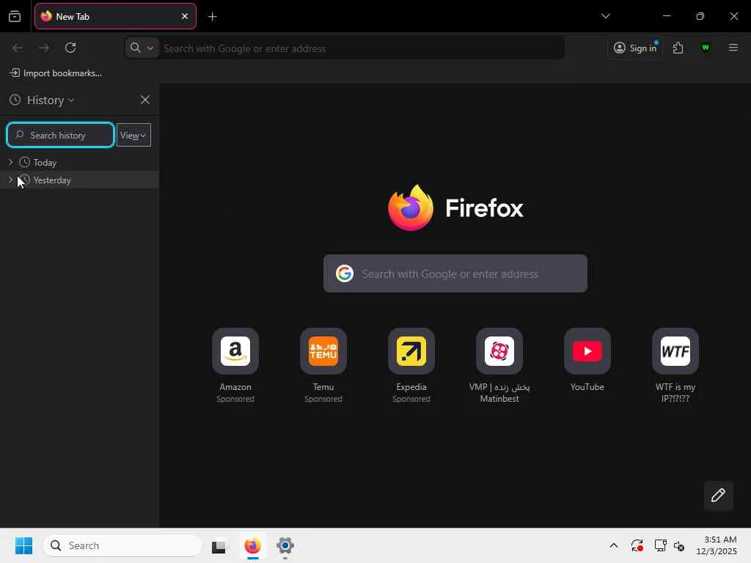
Task: Expand the Today history folder arrow
Action: click(x=10, y=162)
